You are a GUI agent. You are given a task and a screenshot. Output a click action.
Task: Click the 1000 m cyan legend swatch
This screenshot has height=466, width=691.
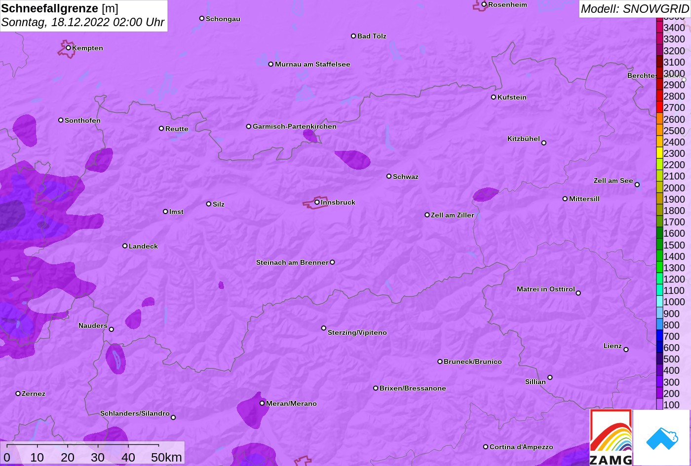pyautogui.click(x=659, y=302)
